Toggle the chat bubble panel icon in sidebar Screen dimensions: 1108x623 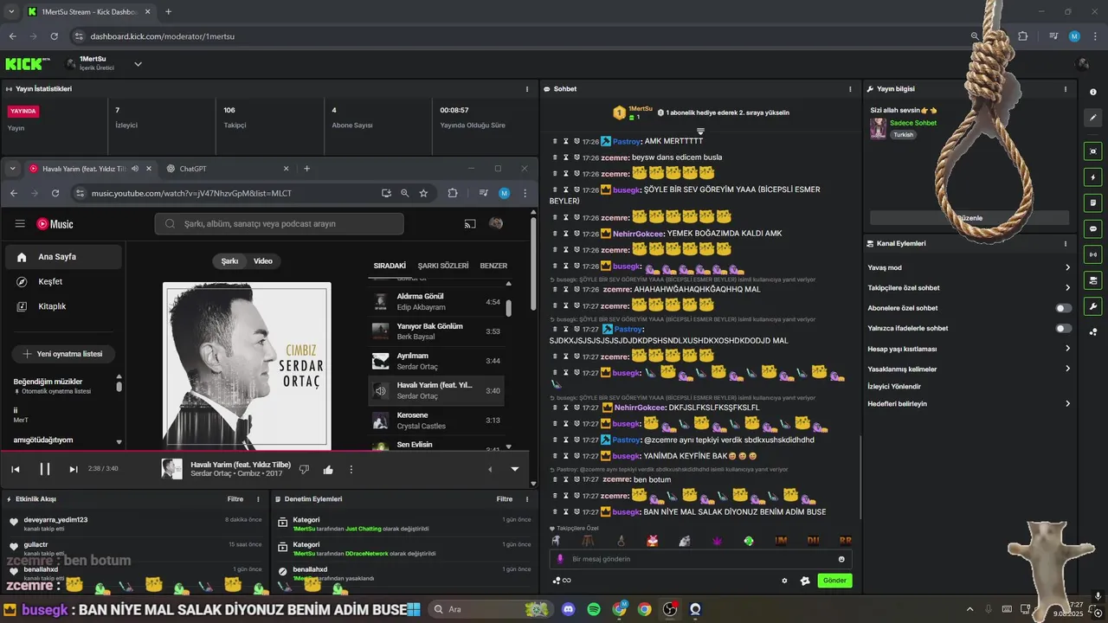coord(1093,228)
